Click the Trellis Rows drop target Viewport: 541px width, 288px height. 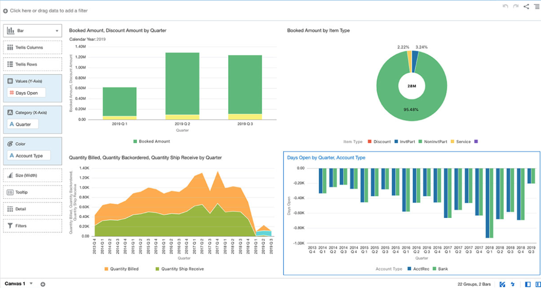pos(33,64)
